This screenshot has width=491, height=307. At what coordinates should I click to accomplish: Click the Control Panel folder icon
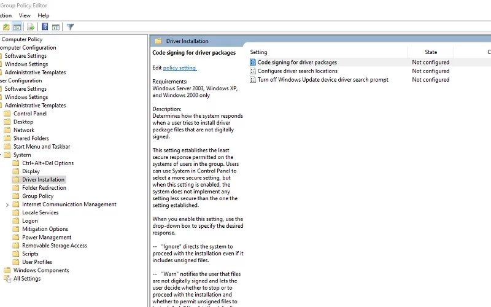click(x=7, y=114)
